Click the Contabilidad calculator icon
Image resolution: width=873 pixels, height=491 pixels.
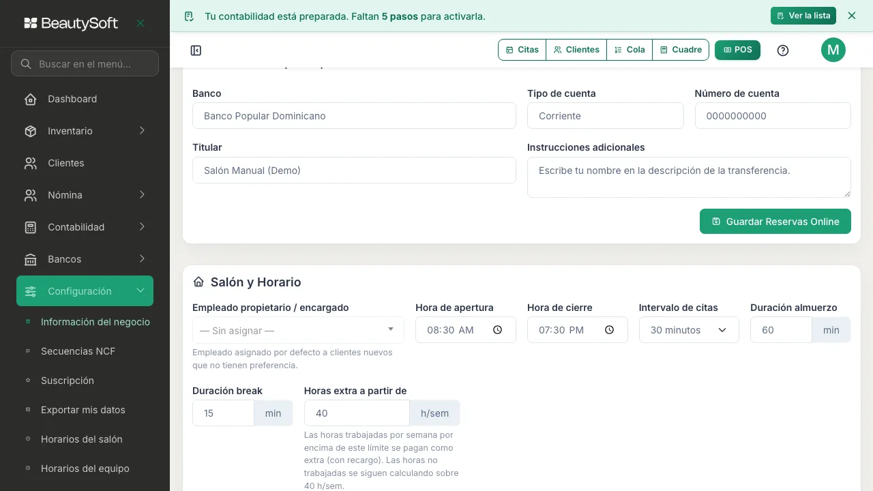point(31,227)
